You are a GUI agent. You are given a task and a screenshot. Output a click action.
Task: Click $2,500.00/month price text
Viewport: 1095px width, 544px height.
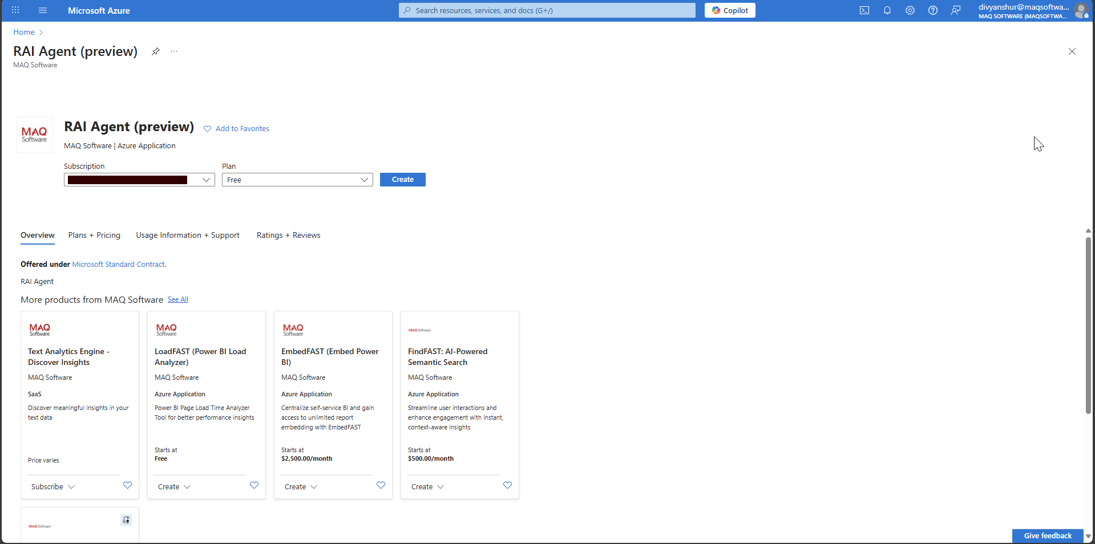pyautogui.click(x=306, y=458)
